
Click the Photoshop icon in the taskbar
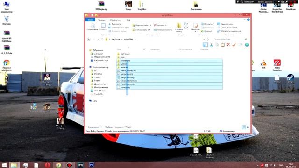[92, 165]
